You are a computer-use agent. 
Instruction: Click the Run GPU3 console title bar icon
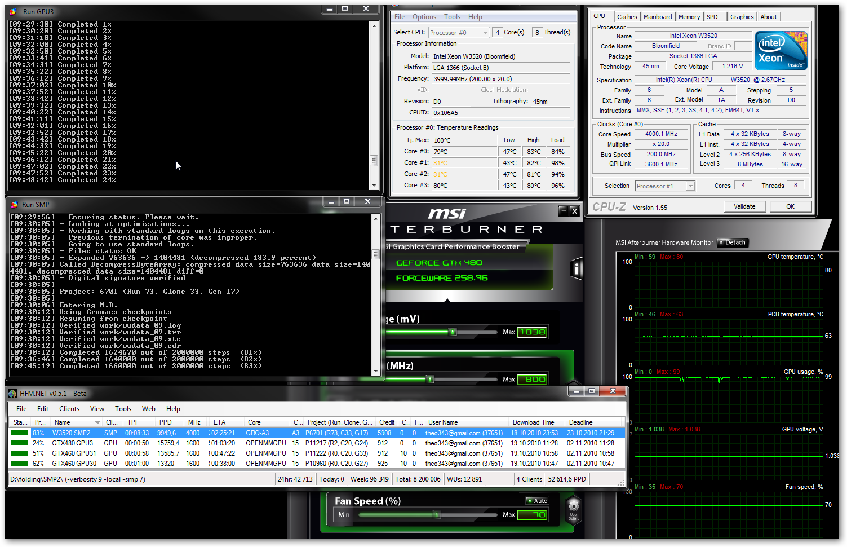[x=14, y=11]
